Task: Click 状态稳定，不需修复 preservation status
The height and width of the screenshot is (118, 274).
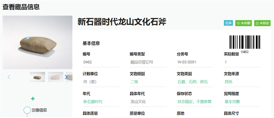Action: 195,102
